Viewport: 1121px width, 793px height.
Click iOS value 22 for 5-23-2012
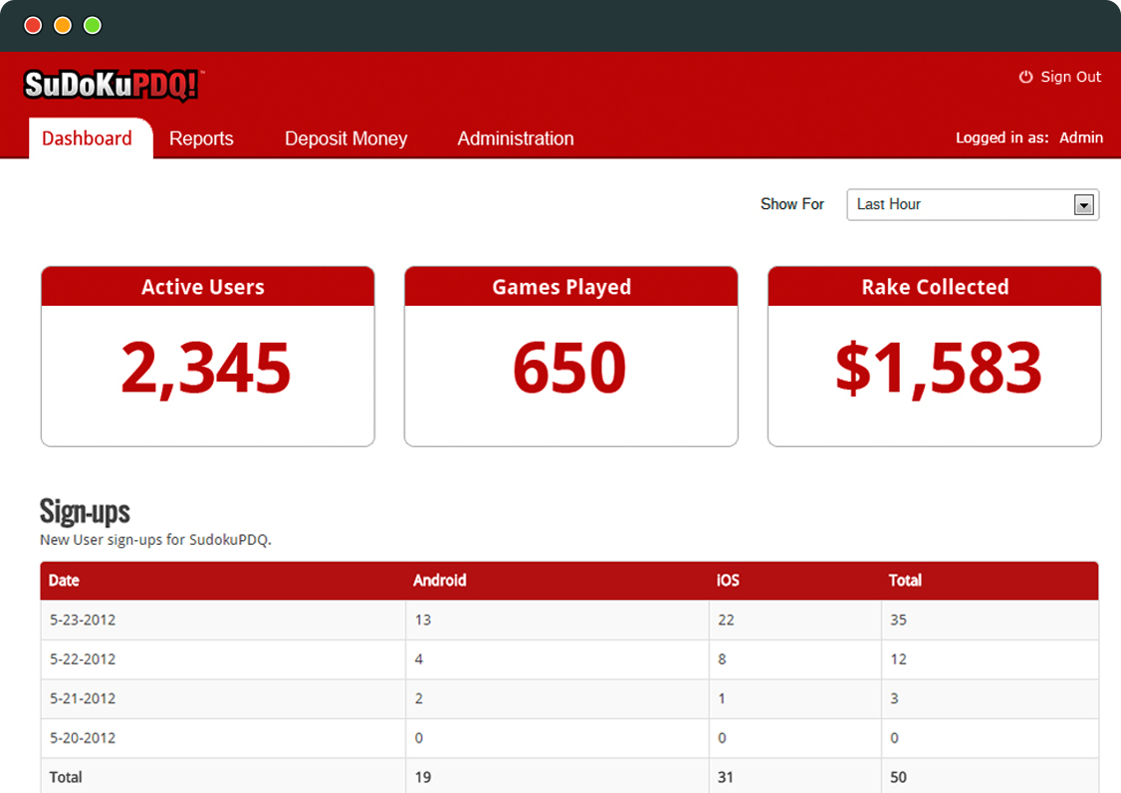tap(726, 620)
